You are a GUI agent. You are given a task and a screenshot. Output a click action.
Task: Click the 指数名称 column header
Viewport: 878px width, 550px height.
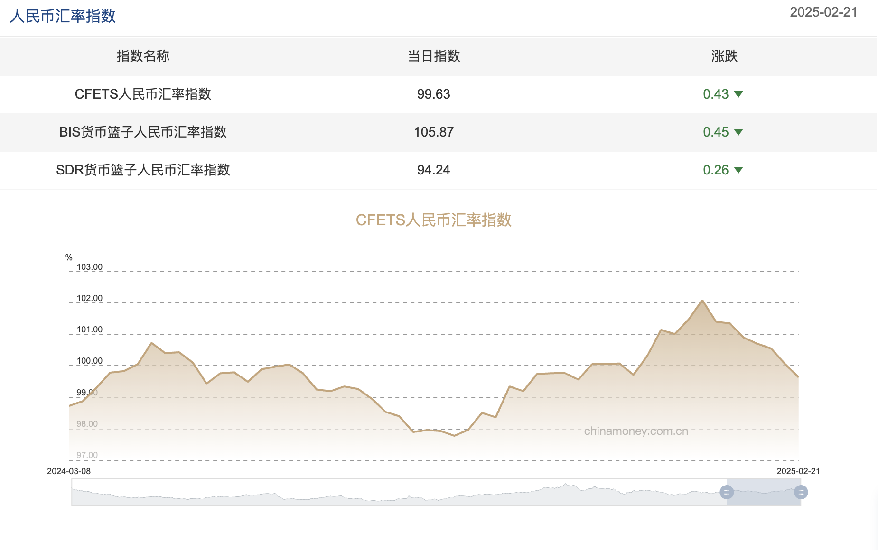(143, 56)
